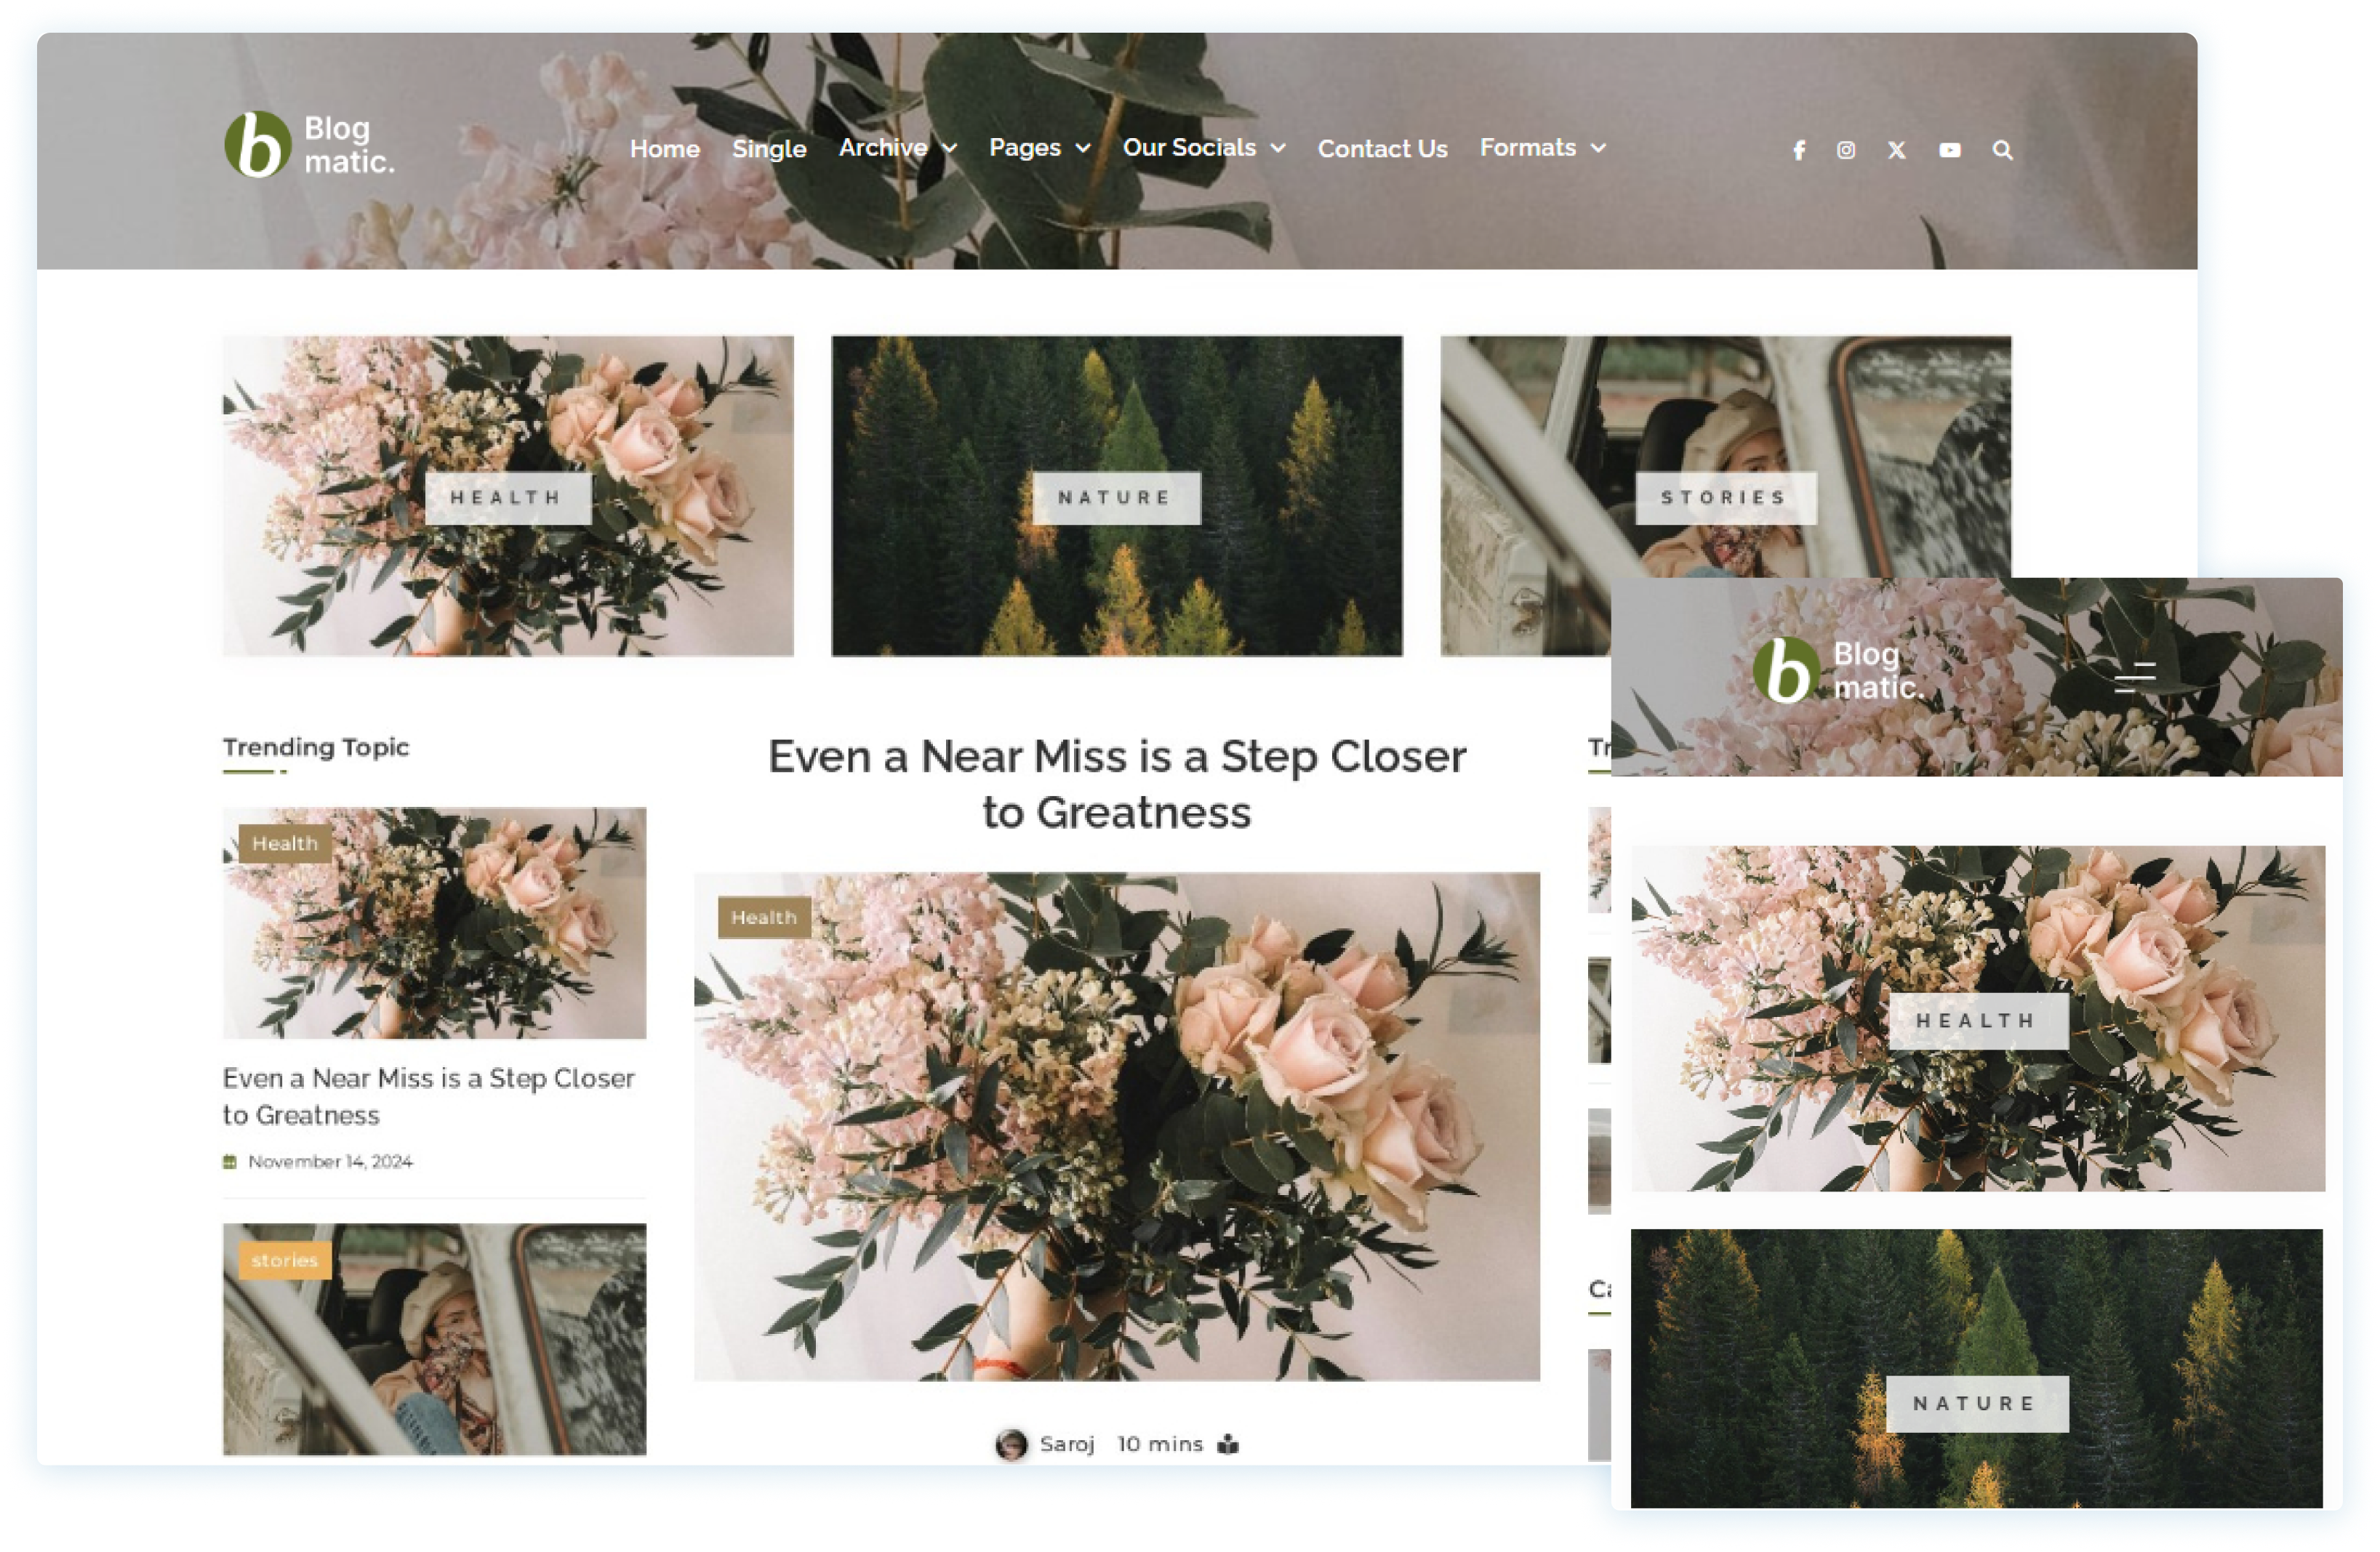Click the search magnifier icon
This screenshot has height=1552, width=2380.
click(2002, 150)
